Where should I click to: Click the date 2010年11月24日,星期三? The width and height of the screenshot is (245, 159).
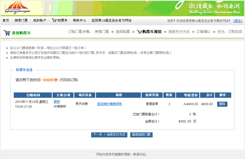pyautogui.click(x=32, y=102)
